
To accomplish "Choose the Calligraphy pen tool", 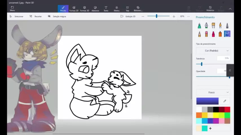I will click(206, 26).
